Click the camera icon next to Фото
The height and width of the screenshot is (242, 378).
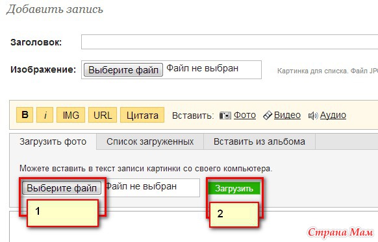tap(225, 115)
